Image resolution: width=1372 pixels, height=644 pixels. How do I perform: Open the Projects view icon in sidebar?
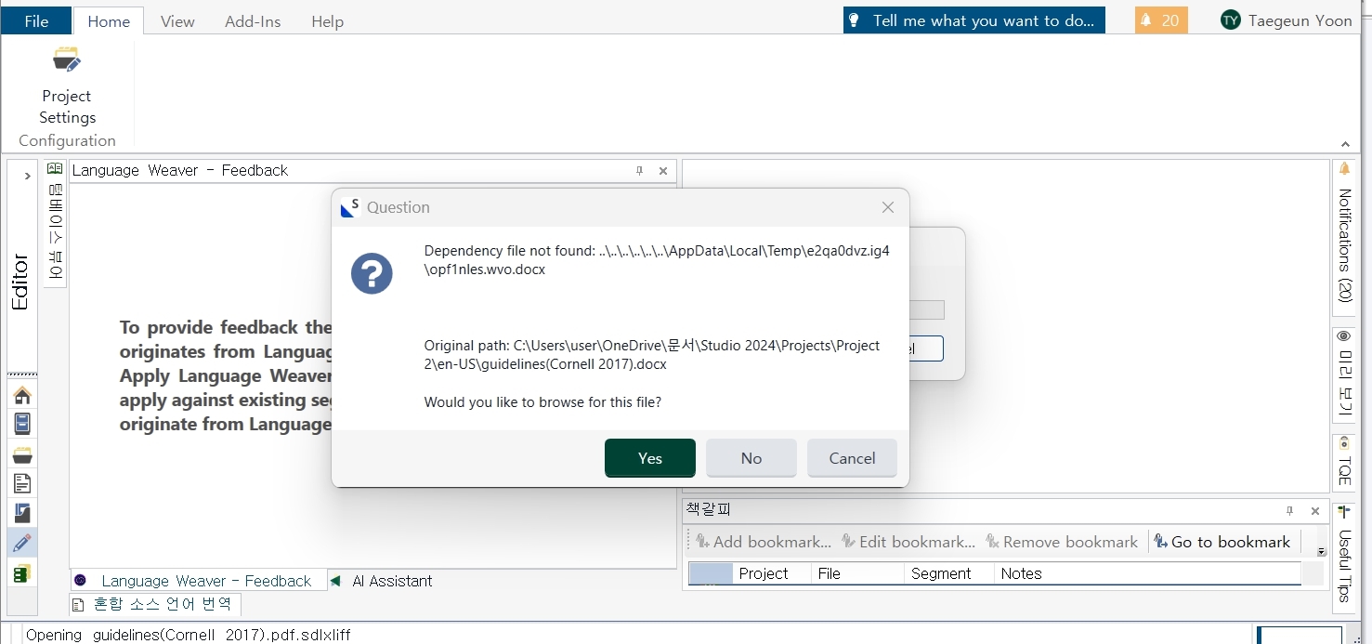coord(22,425)
